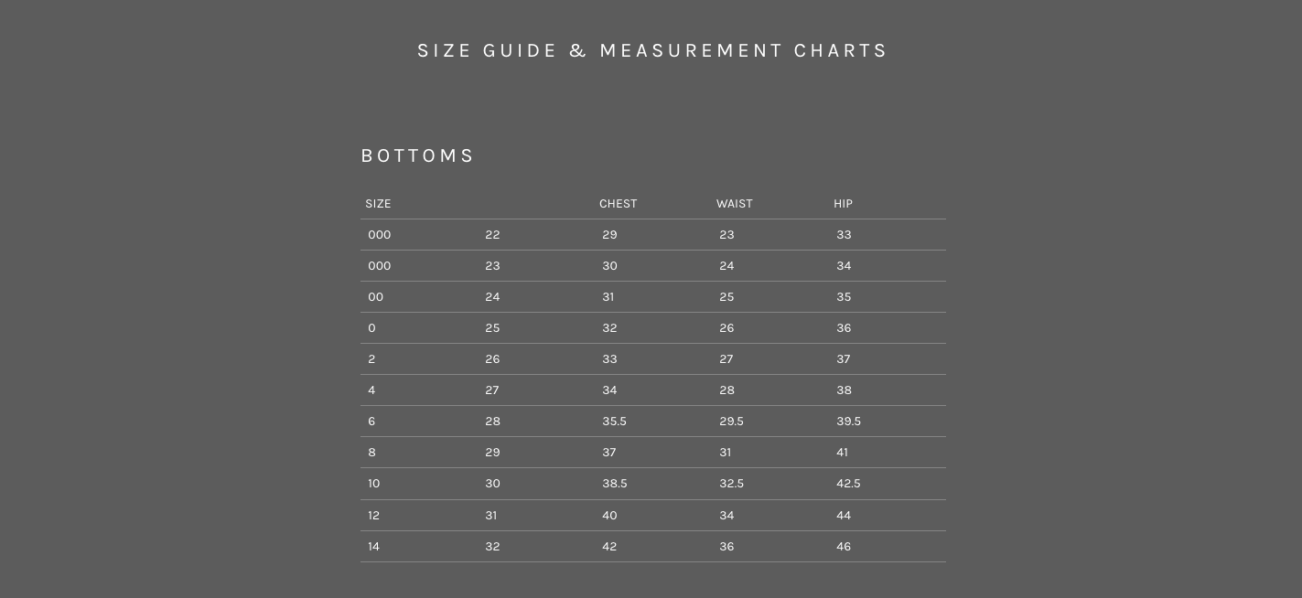1302x598 pixels.
Task: Select the size 00 row label
Action: 375,297
